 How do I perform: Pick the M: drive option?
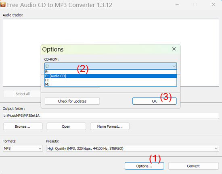(111, 84)
